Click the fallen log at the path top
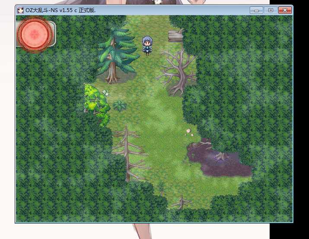Screen dimensions: 309x239 (175, 36)
